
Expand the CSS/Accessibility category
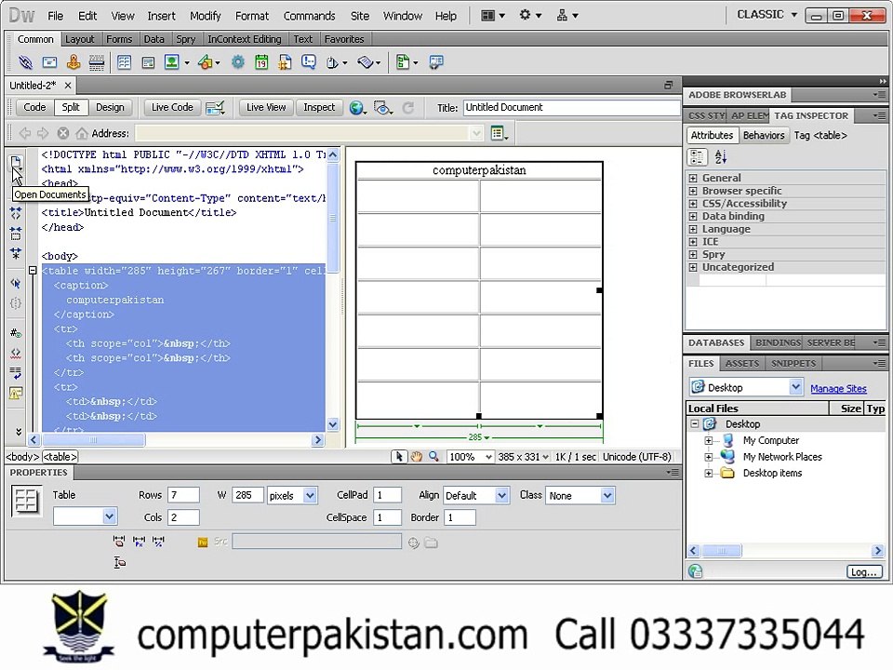pyautogui.click(x=693, y=204)
